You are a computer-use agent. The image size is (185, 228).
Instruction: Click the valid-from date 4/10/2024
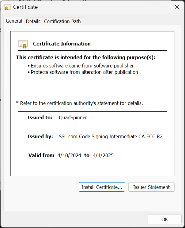(x=69, y=155)
